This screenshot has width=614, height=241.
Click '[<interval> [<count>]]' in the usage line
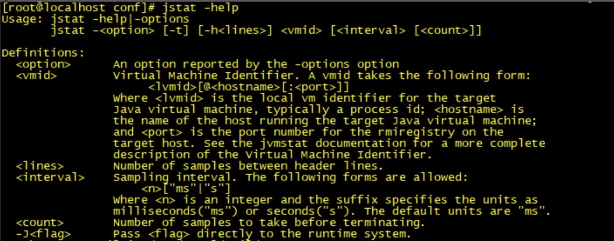pyautogui.click(x=406, y=30)
